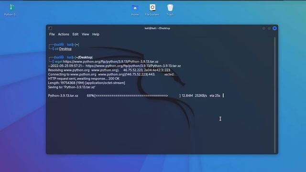Maximize the terminal window
The image size is (306, 172).
[x=269, y=28]
